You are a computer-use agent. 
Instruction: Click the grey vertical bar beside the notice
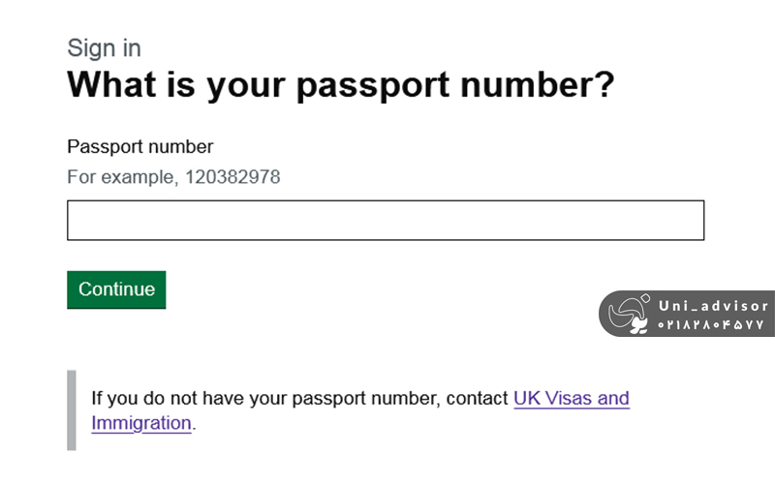coord(71,410)
